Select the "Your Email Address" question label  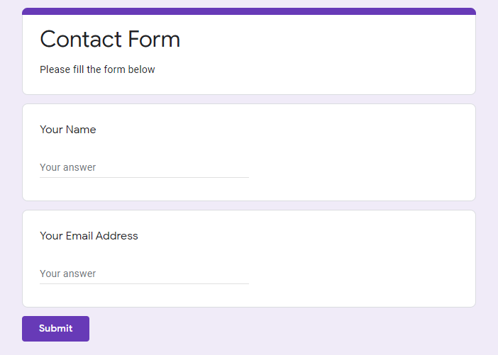89,236
